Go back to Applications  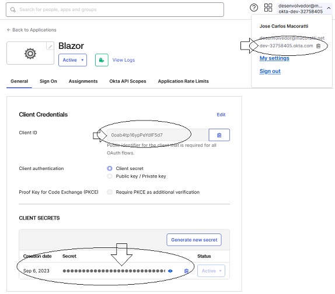click(32, 30)
